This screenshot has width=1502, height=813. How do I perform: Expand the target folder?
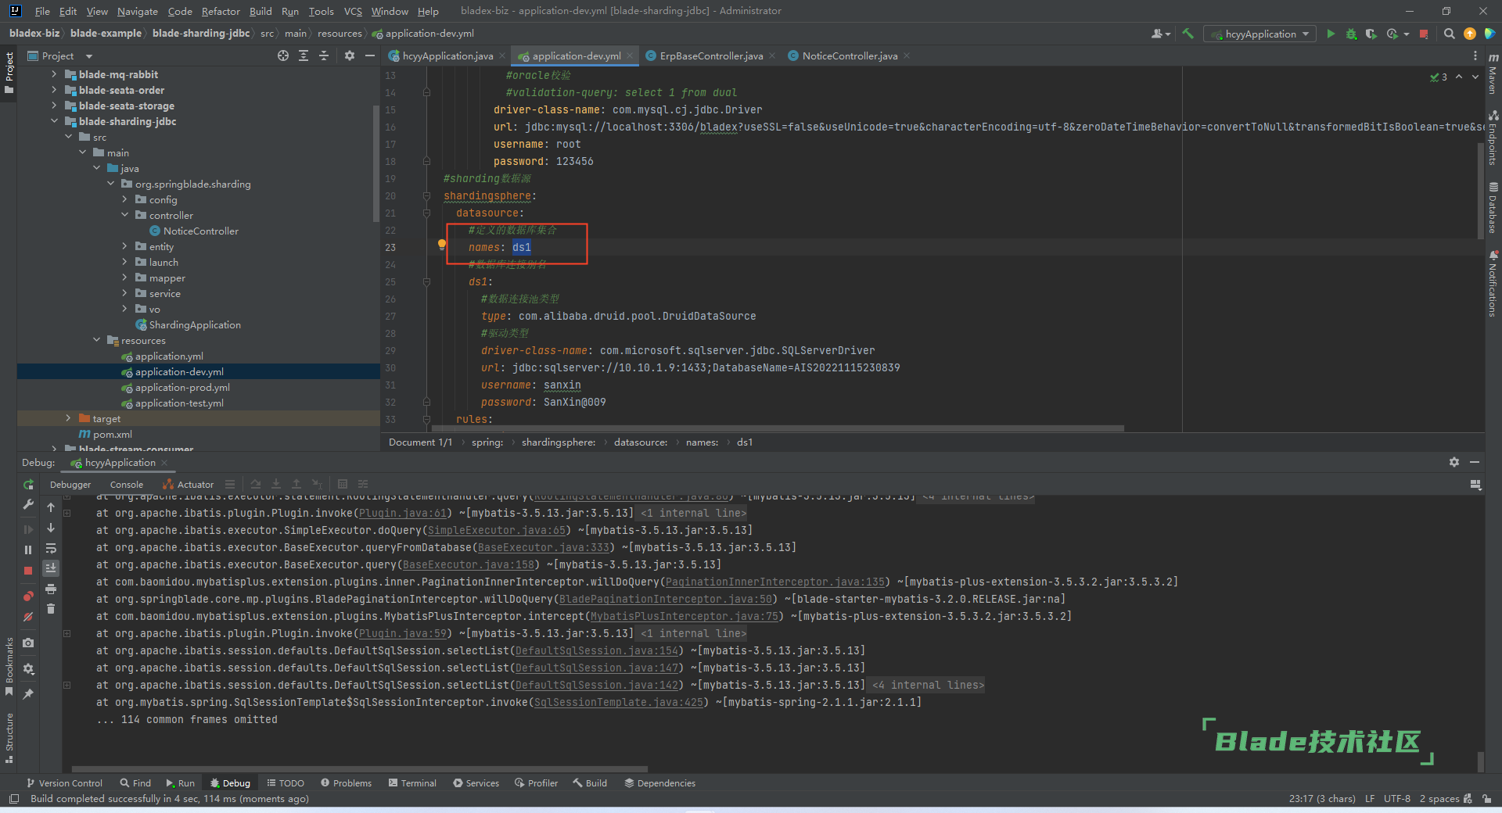(68, 418)
